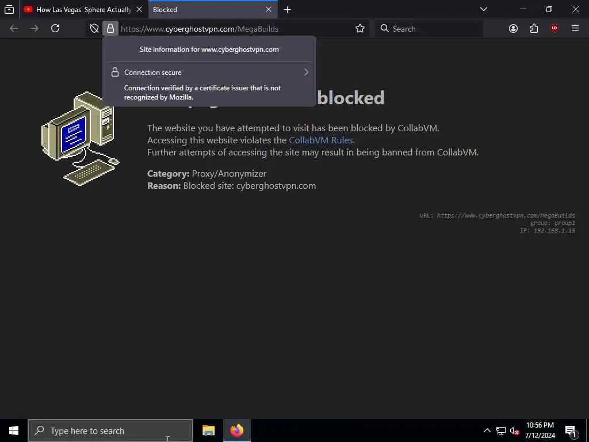Image resolution: width=589 pixels, height=442 pixels.
Task: Click the Type here to search box
Action: pyautogui.click(x=110, y=430)
